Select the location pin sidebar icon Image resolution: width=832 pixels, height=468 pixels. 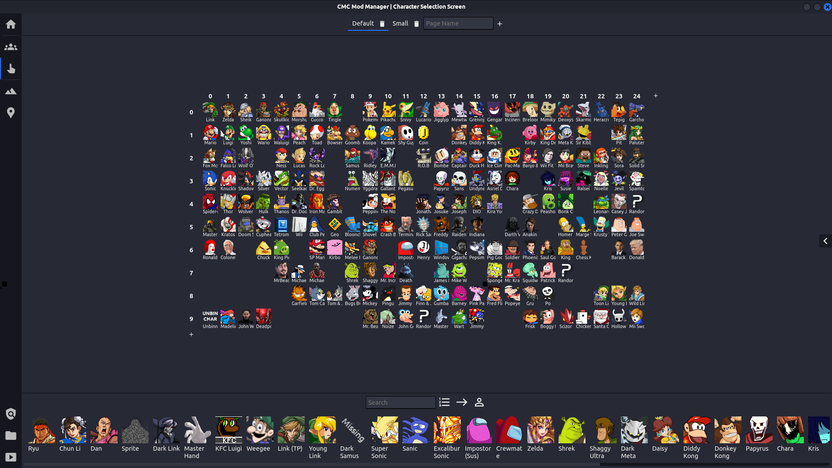point(10,113)
